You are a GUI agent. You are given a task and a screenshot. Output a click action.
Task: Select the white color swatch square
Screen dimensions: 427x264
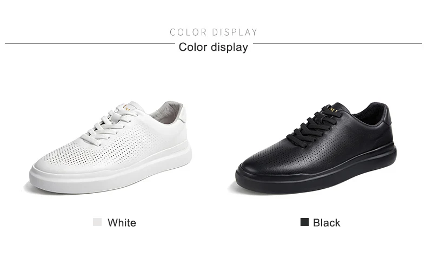[x=97, y=222]
